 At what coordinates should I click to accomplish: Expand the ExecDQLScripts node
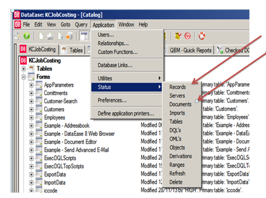[x=31, y=158]
